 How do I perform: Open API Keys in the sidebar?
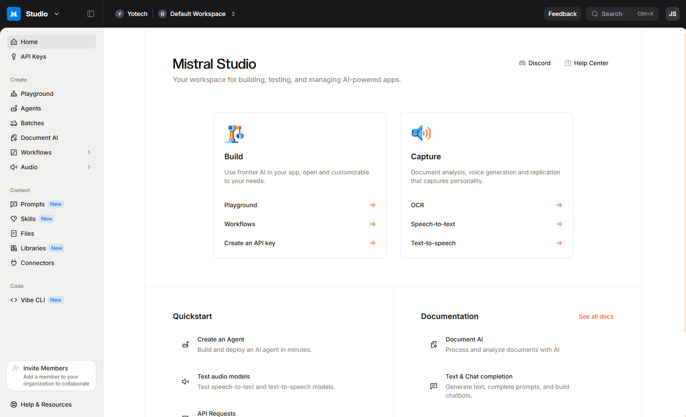51,57
